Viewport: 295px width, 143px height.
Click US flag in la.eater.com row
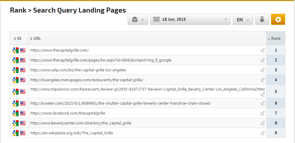23,103
